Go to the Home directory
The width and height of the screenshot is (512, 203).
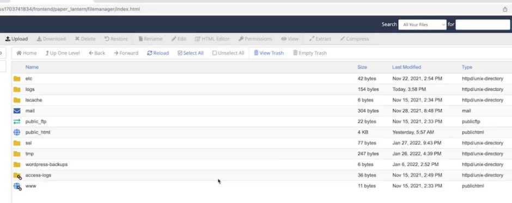27,53
